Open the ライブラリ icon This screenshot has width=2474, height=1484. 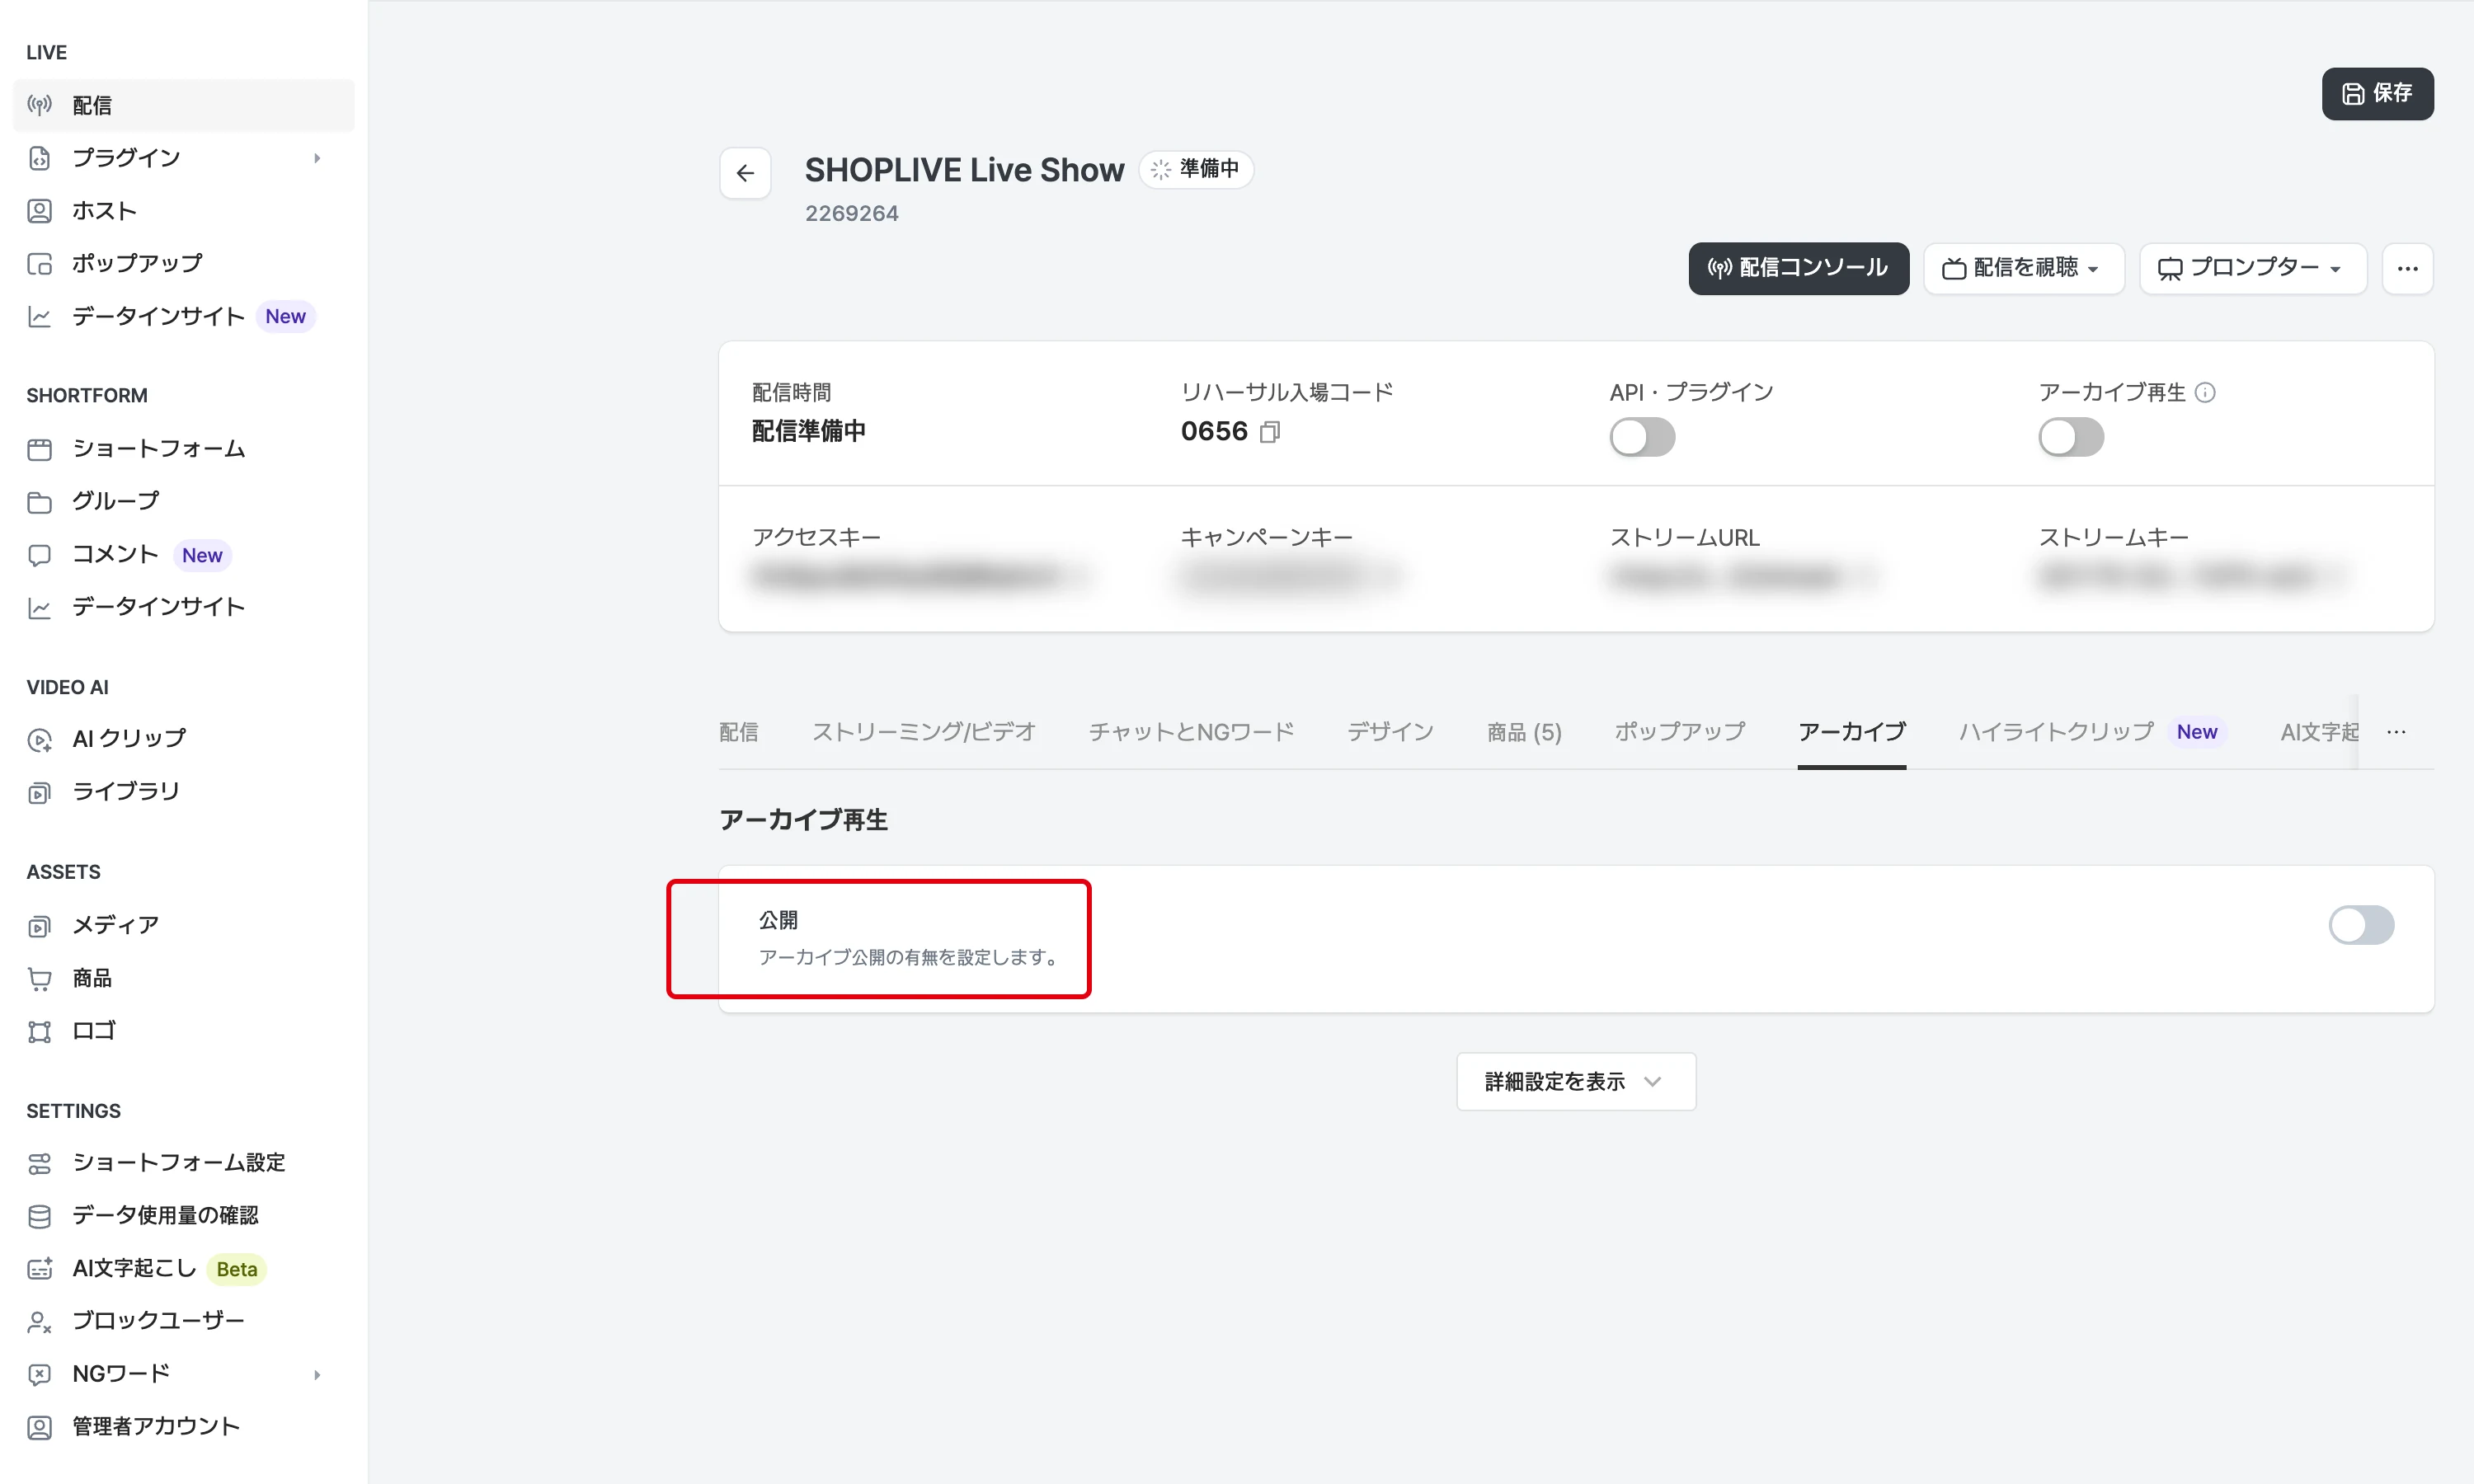coord(39,792)
